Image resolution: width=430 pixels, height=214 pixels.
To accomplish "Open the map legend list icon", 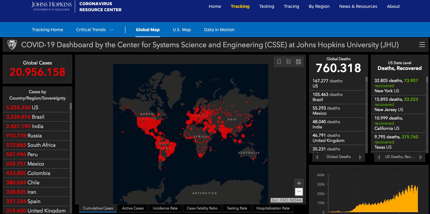I will [x=289, y=62].
